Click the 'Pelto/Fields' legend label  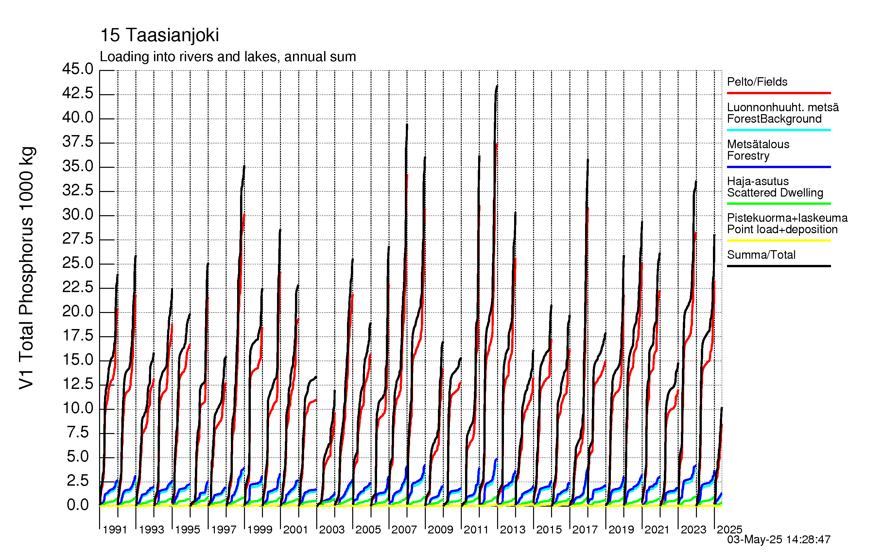click(x=757, y=81)
